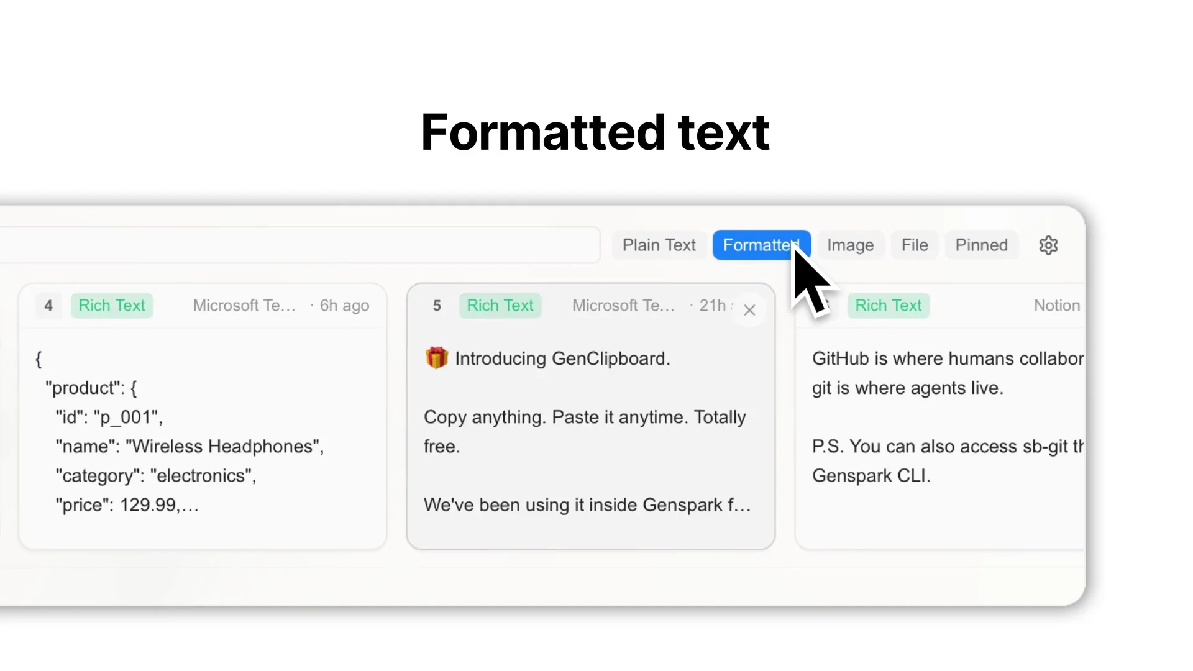The image size is (1193, 671).
Task: Click the gift emoji in GenClipboard card
Action: pos(436,358)
